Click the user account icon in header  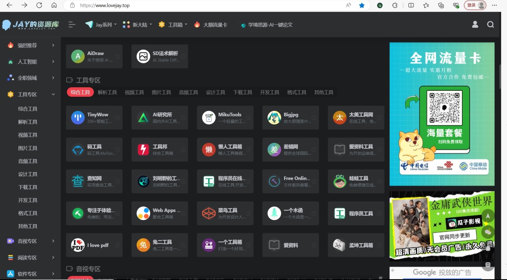pyautogui.click(x=475, y=25)
